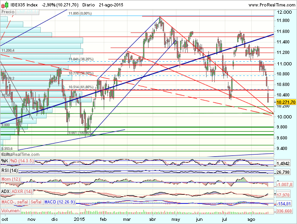Click the stochastic value 1,4942
The image size is (297, 224).
coord(283,163)
